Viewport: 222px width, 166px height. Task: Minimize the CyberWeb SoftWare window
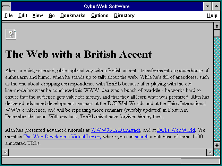(207, 6)
